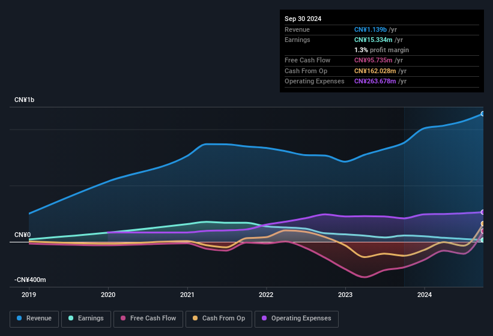Viewport: 493px width, 336px height.
Task: Click the CN¥263.678m operating expenses value
Action: [x=375, y=82]
